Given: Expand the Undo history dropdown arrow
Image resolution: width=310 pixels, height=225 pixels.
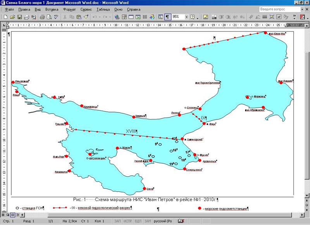Looking at the screenshot, I should [x=100, y=17].
